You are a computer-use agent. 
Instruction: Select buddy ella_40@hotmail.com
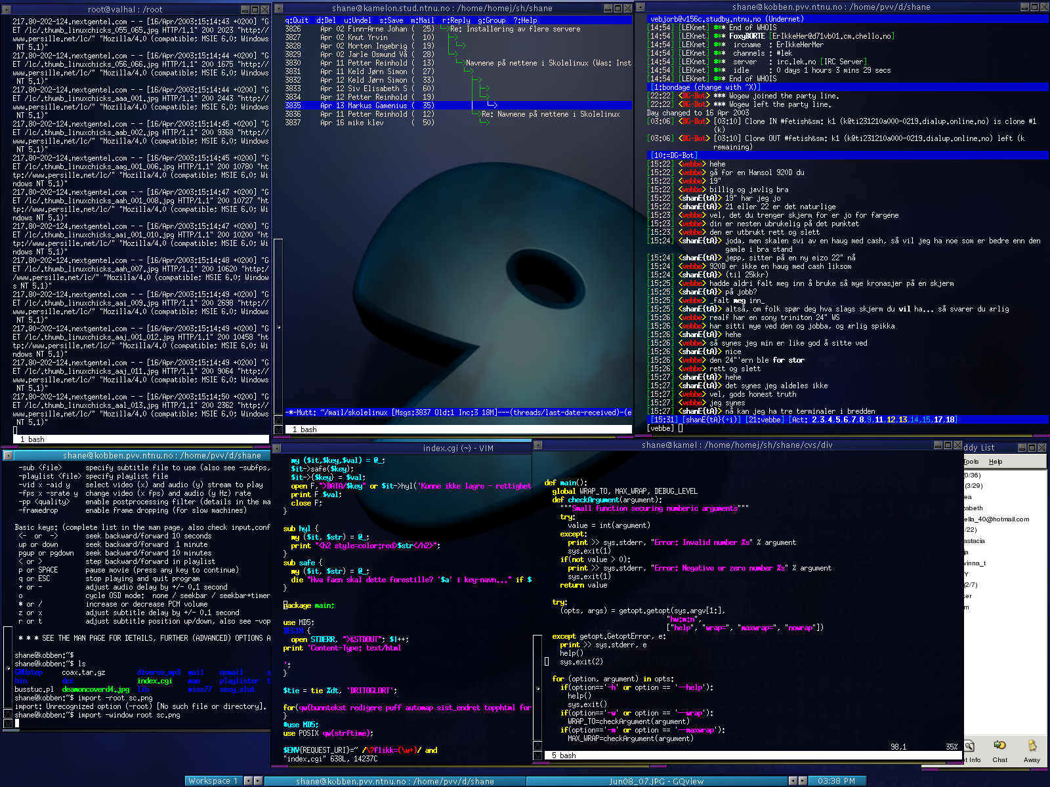point(996,519)
